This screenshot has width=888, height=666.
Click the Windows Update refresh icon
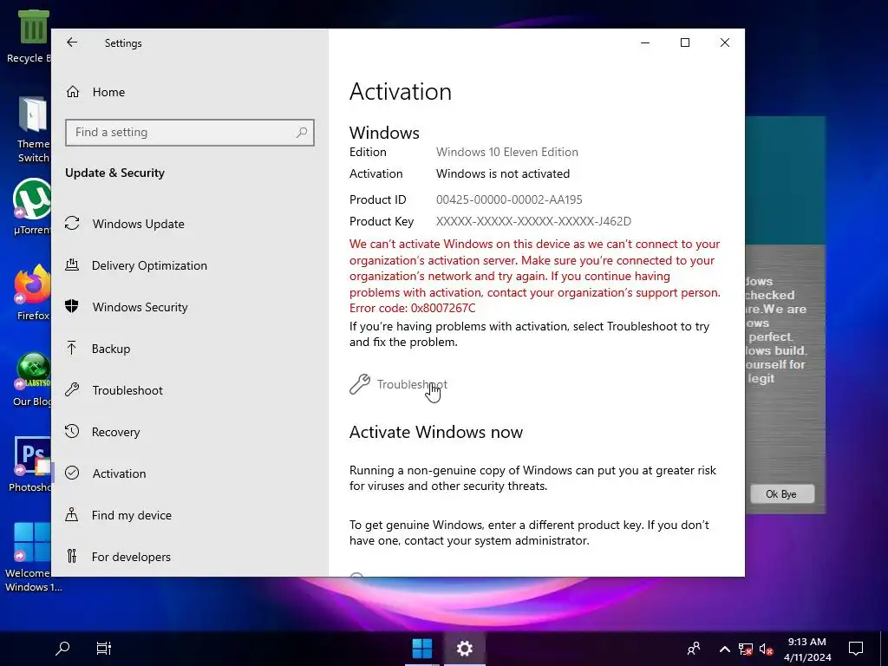click(72, 223)
